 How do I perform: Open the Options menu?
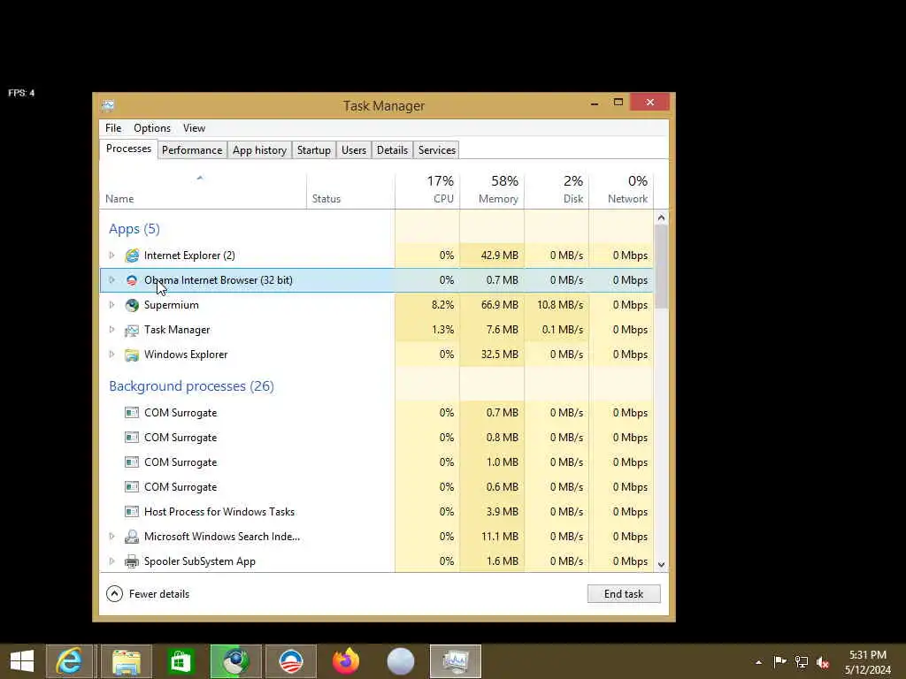point(152,128)
